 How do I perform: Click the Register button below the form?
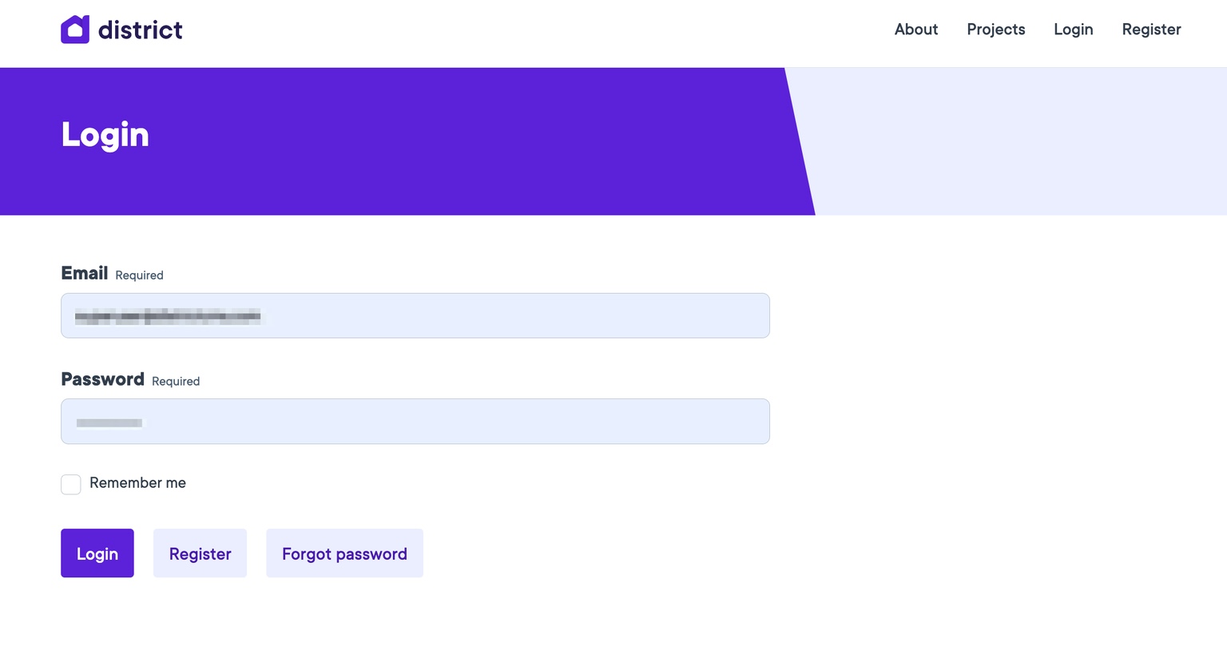200,553
